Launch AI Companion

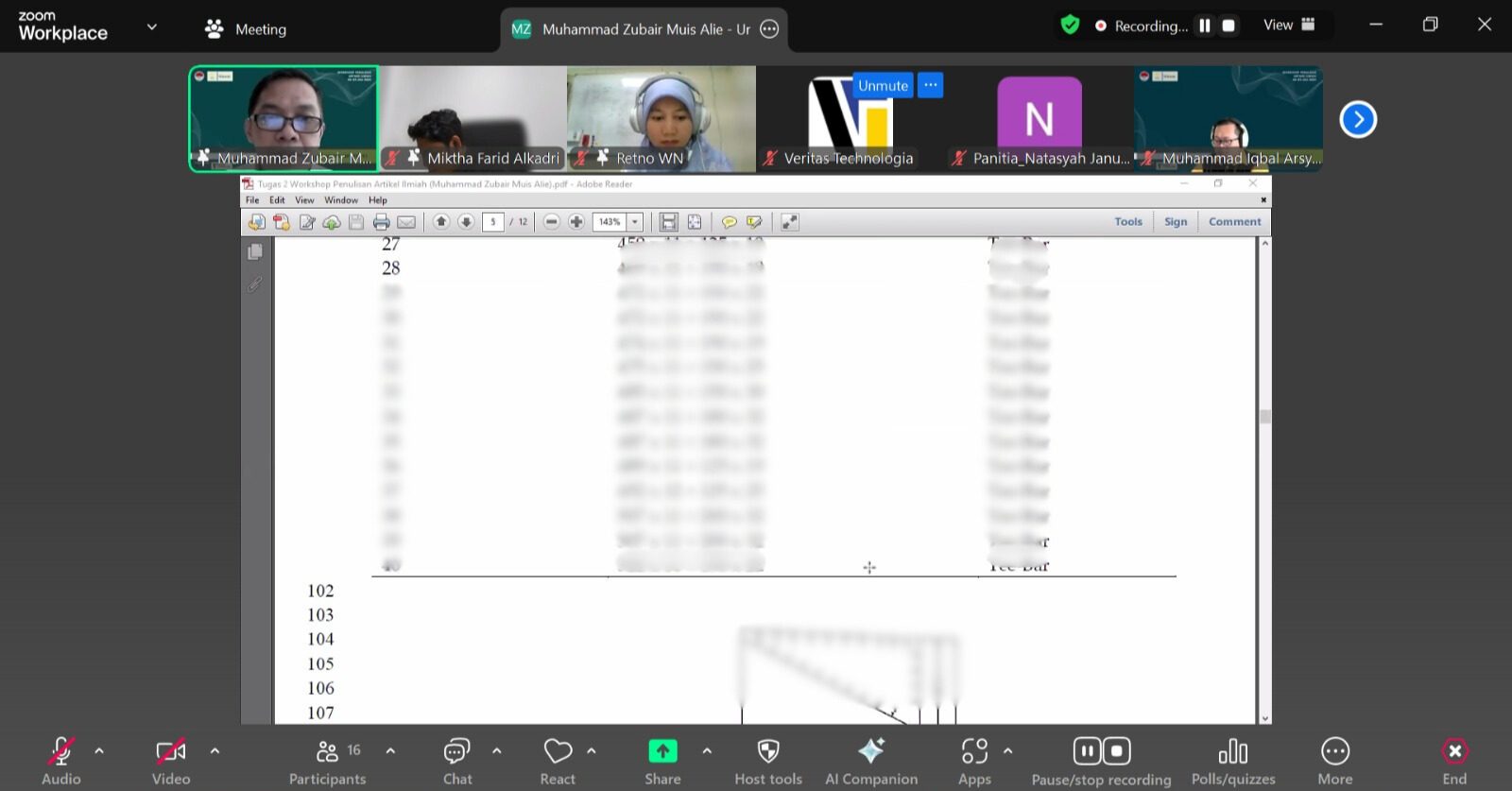[870, 751]
